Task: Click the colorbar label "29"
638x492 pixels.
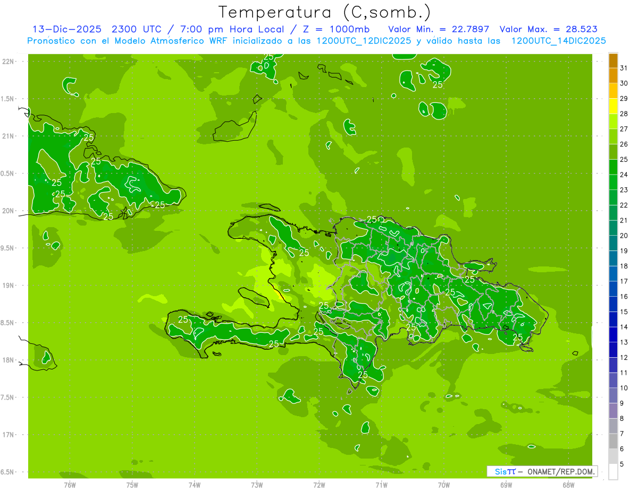Action: pos(624,98)
